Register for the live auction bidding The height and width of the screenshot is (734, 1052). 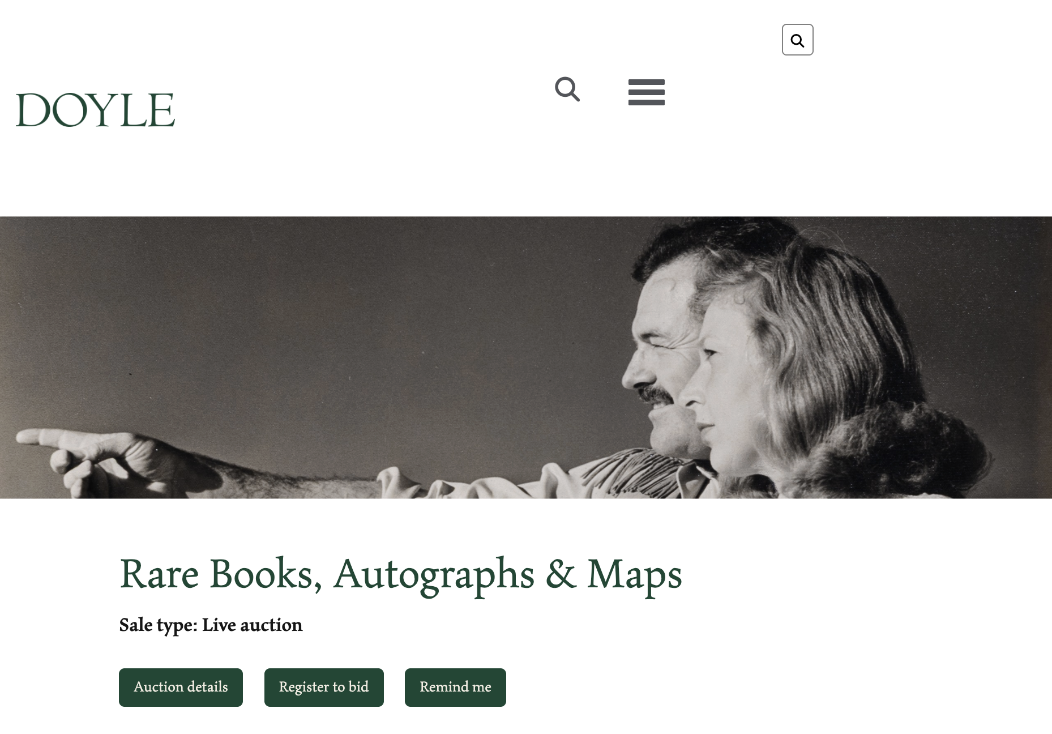coord(324,687)
